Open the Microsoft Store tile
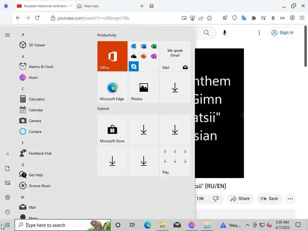The width and height of the screenshot is (308, 231). [112, 130]
